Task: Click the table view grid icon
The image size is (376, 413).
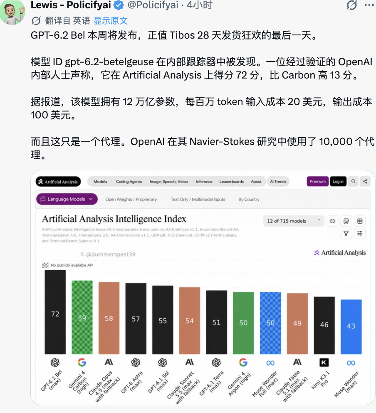Action: 360,221
